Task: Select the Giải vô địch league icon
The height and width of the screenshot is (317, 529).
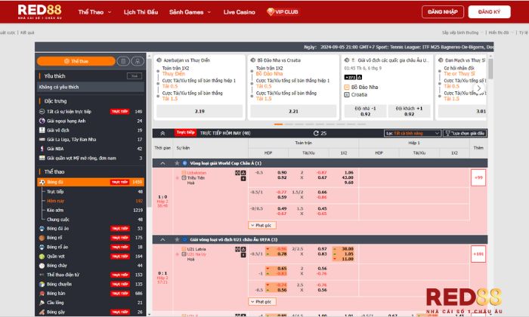Action: coord(42,130)
